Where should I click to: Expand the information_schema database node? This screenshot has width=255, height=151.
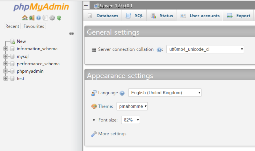[x=6, y=49]
